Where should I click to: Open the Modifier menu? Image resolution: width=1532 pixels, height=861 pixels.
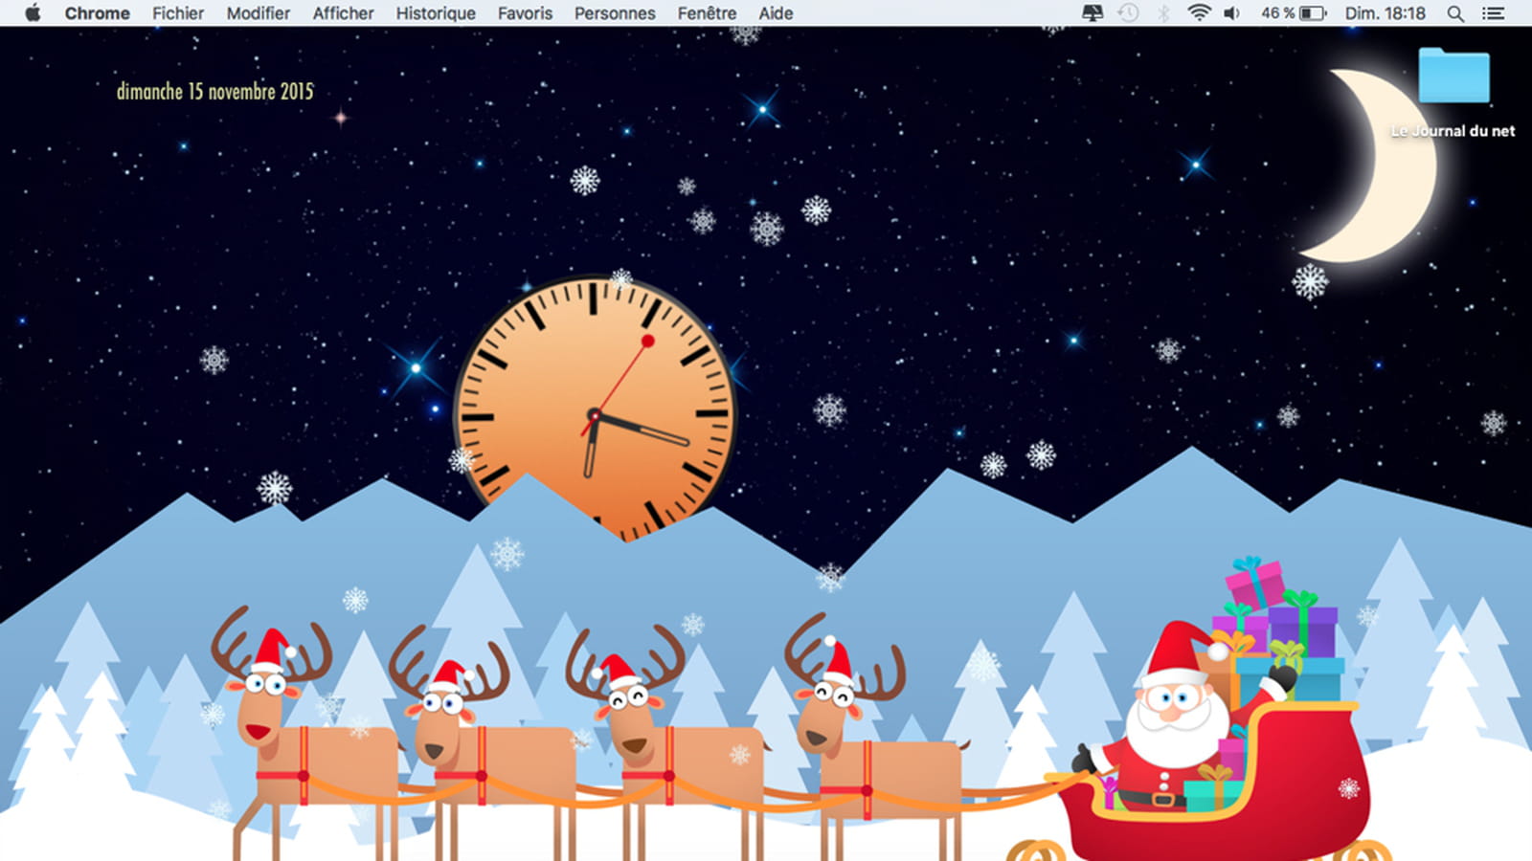coord(259,13)
